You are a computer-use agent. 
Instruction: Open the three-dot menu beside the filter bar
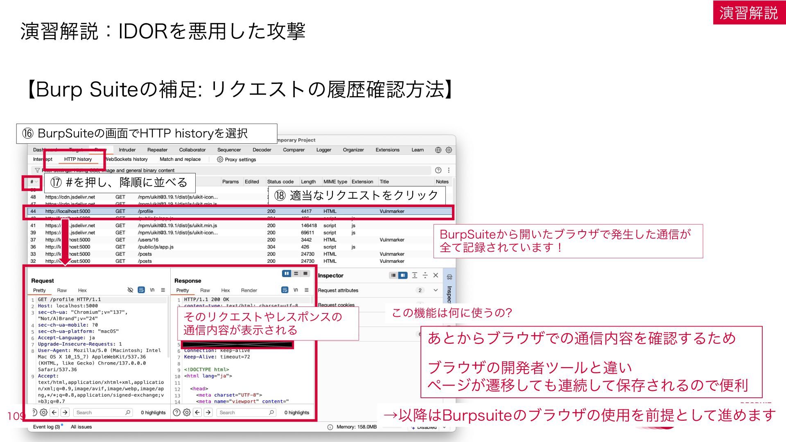coord(449,170)
